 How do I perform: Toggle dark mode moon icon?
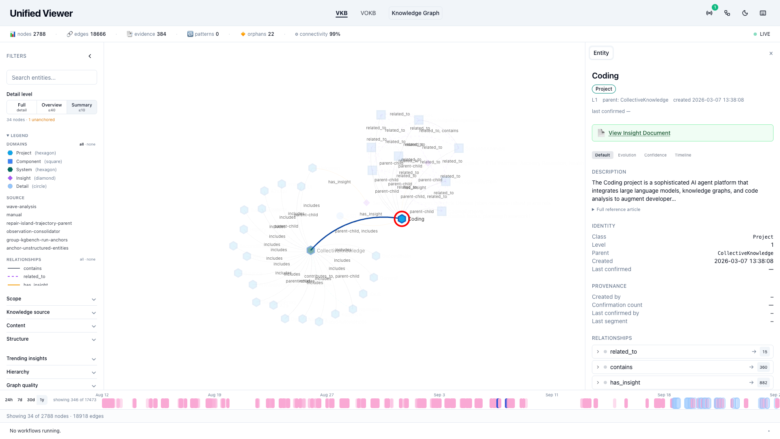745,13
